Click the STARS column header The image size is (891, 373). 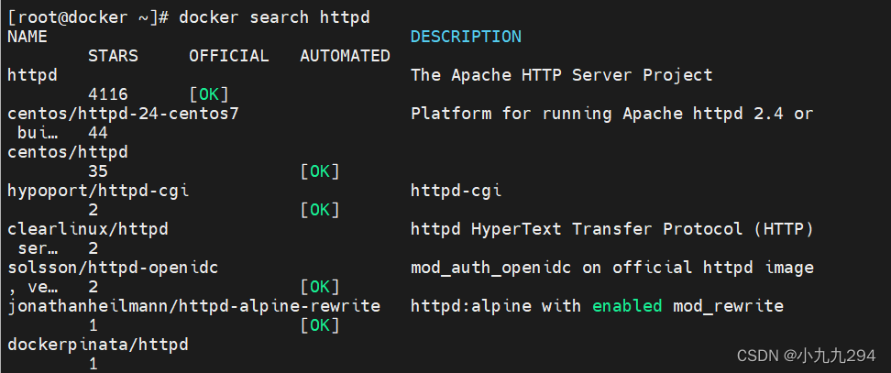point(113,56)
